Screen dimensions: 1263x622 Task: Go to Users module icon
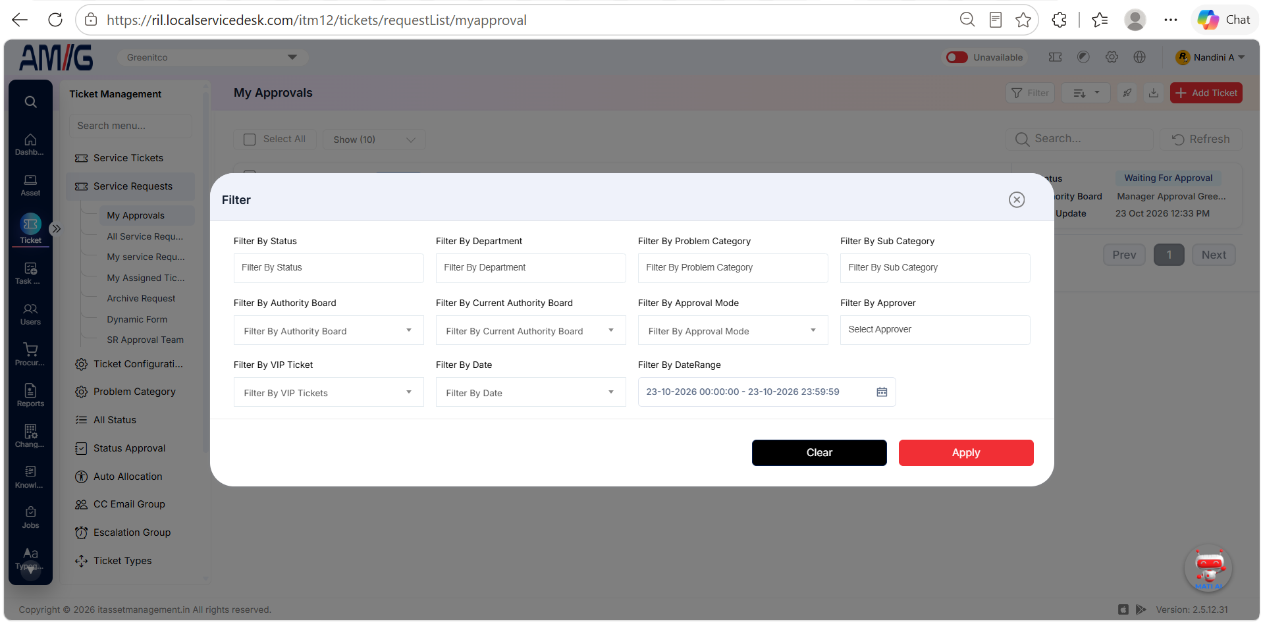pyautogui.click(x=30, y=314)
